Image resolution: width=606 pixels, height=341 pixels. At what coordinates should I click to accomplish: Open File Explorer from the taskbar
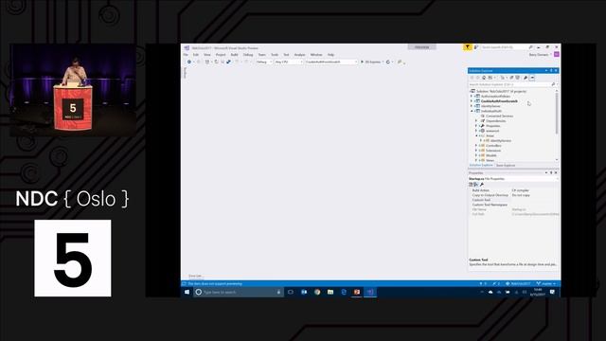click(x=330, y=292)
